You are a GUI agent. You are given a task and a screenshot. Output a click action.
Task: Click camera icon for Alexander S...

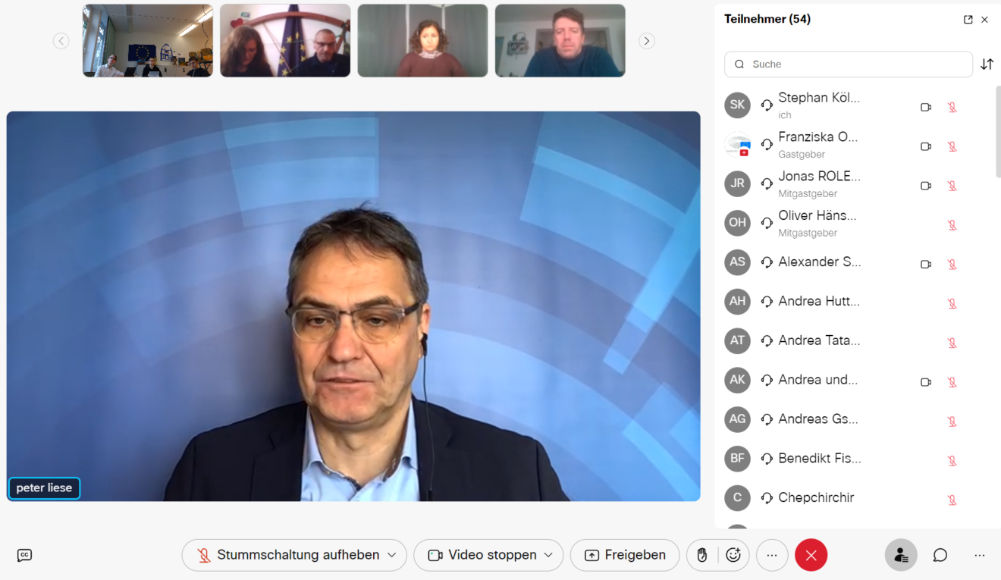(x=925, y=265)
